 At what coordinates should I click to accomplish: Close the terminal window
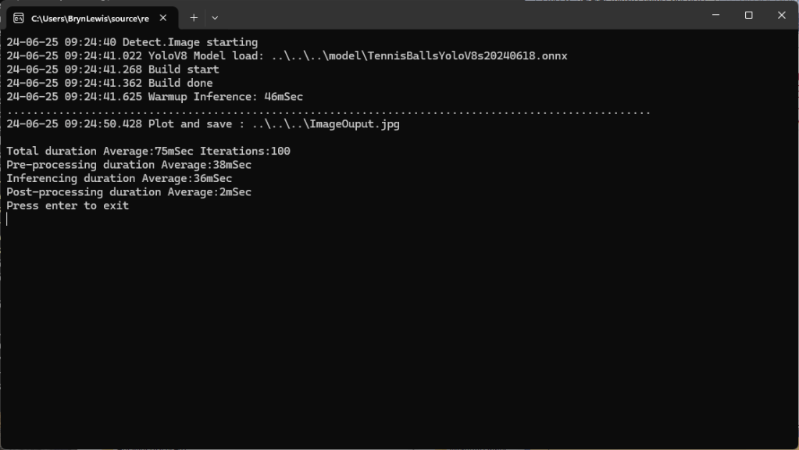[781, 16]
